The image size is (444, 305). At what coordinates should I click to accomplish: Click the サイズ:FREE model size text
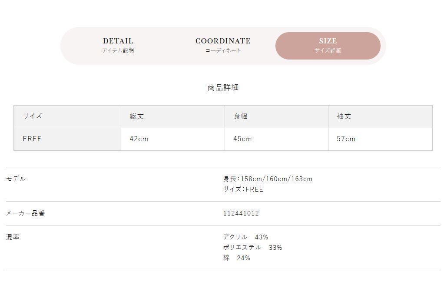pos(243,189)
